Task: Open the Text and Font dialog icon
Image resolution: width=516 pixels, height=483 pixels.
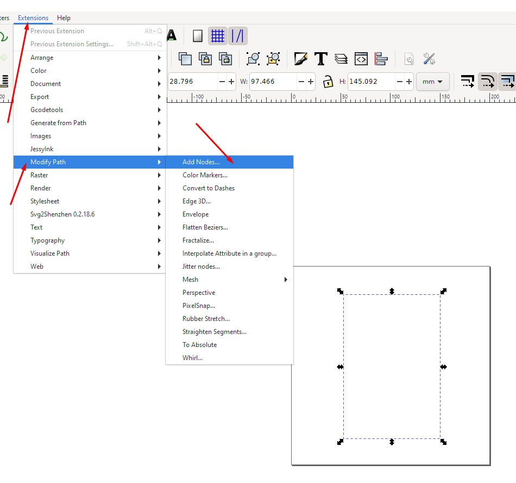Action: (321, 59)
